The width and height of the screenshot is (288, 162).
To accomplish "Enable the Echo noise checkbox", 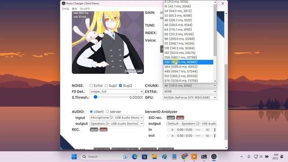I will (91, 85).
